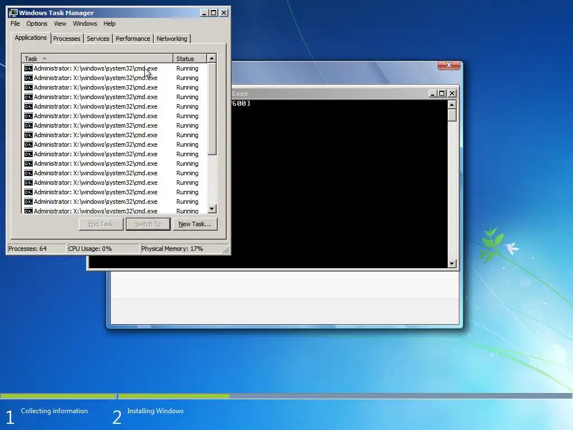Close the cmd.exe console window

[452, 94]
